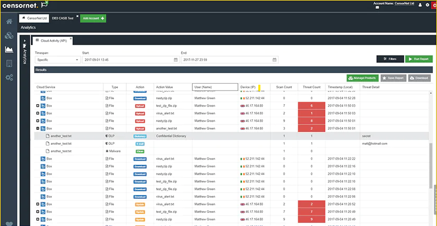Click the User (Name) column header
The image size is (437, 226).
[215, 87]
